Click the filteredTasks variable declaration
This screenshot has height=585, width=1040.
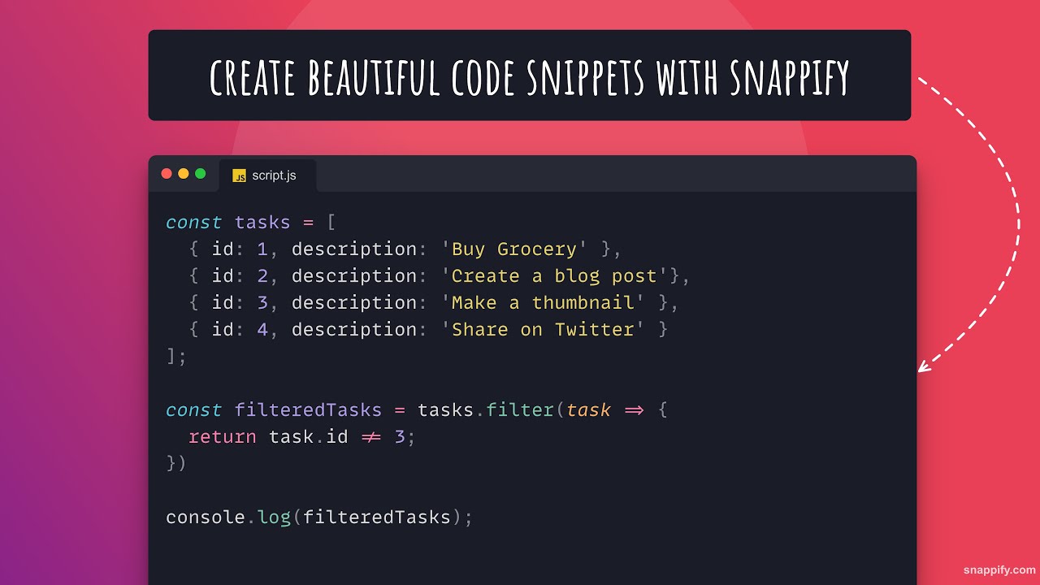click(307, 410)
